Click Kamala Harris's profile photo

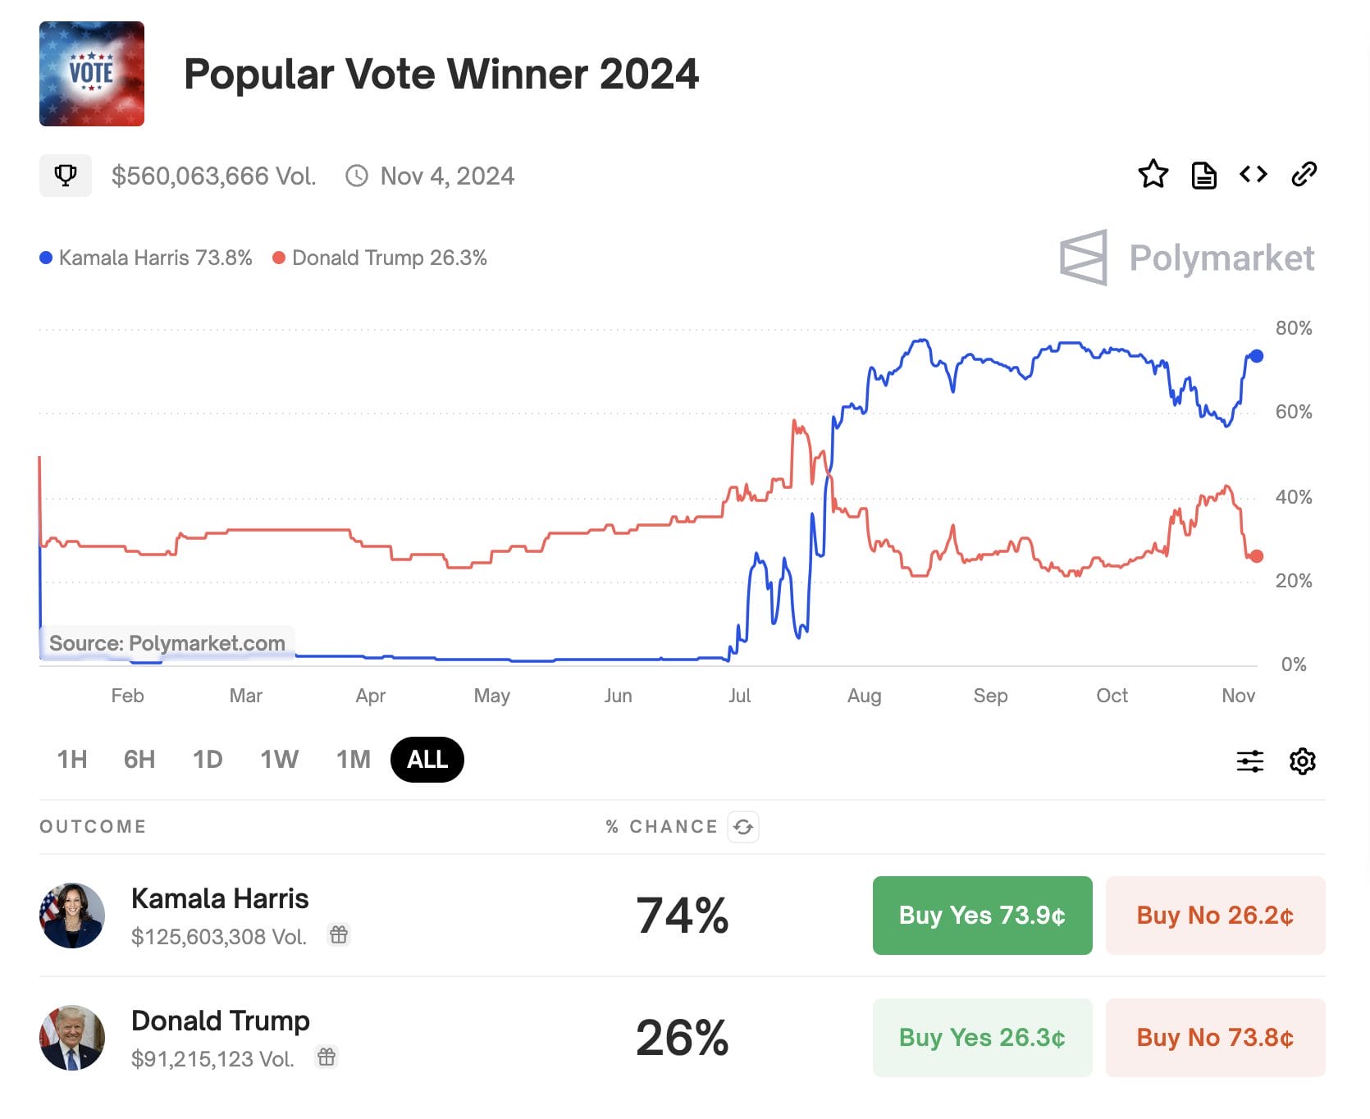coord(71,916)
